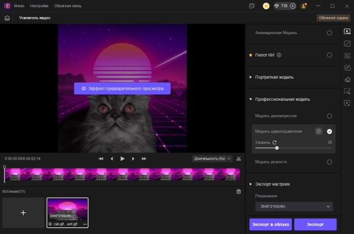
Task: Click the 730 credits diamond counter
Action: pos(281,6)
